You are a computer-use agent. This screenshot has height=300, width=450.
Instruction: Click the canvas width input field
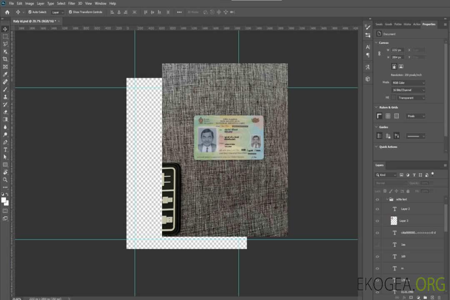click(397, 50)
